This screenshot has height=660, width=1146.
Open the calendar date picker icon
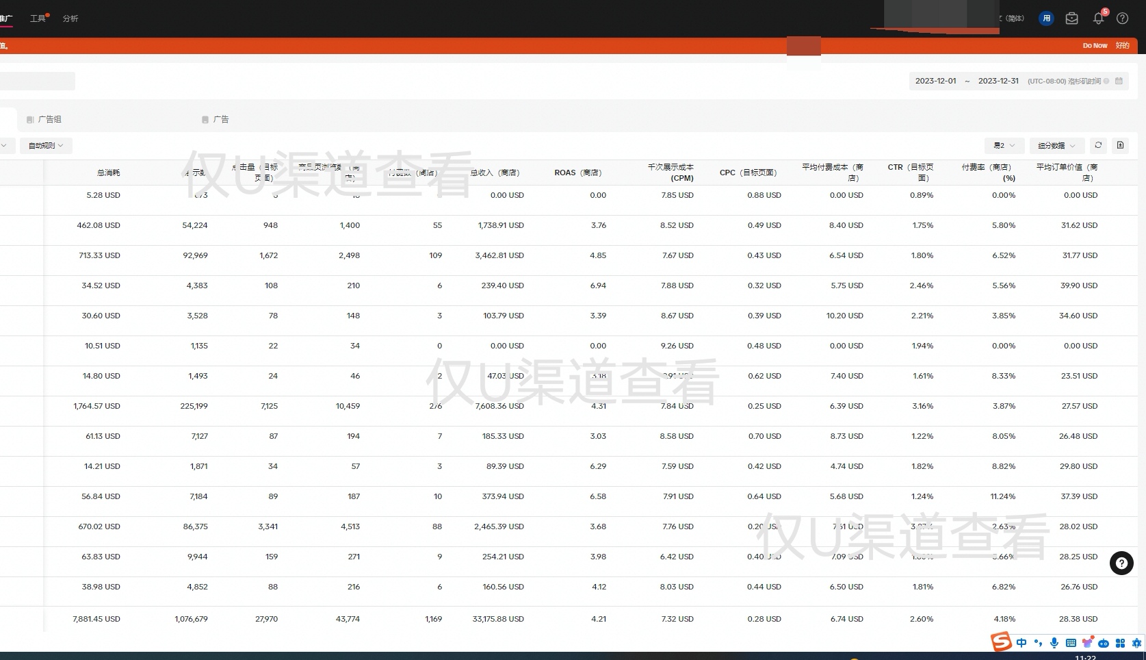[x=1119, y=81]
